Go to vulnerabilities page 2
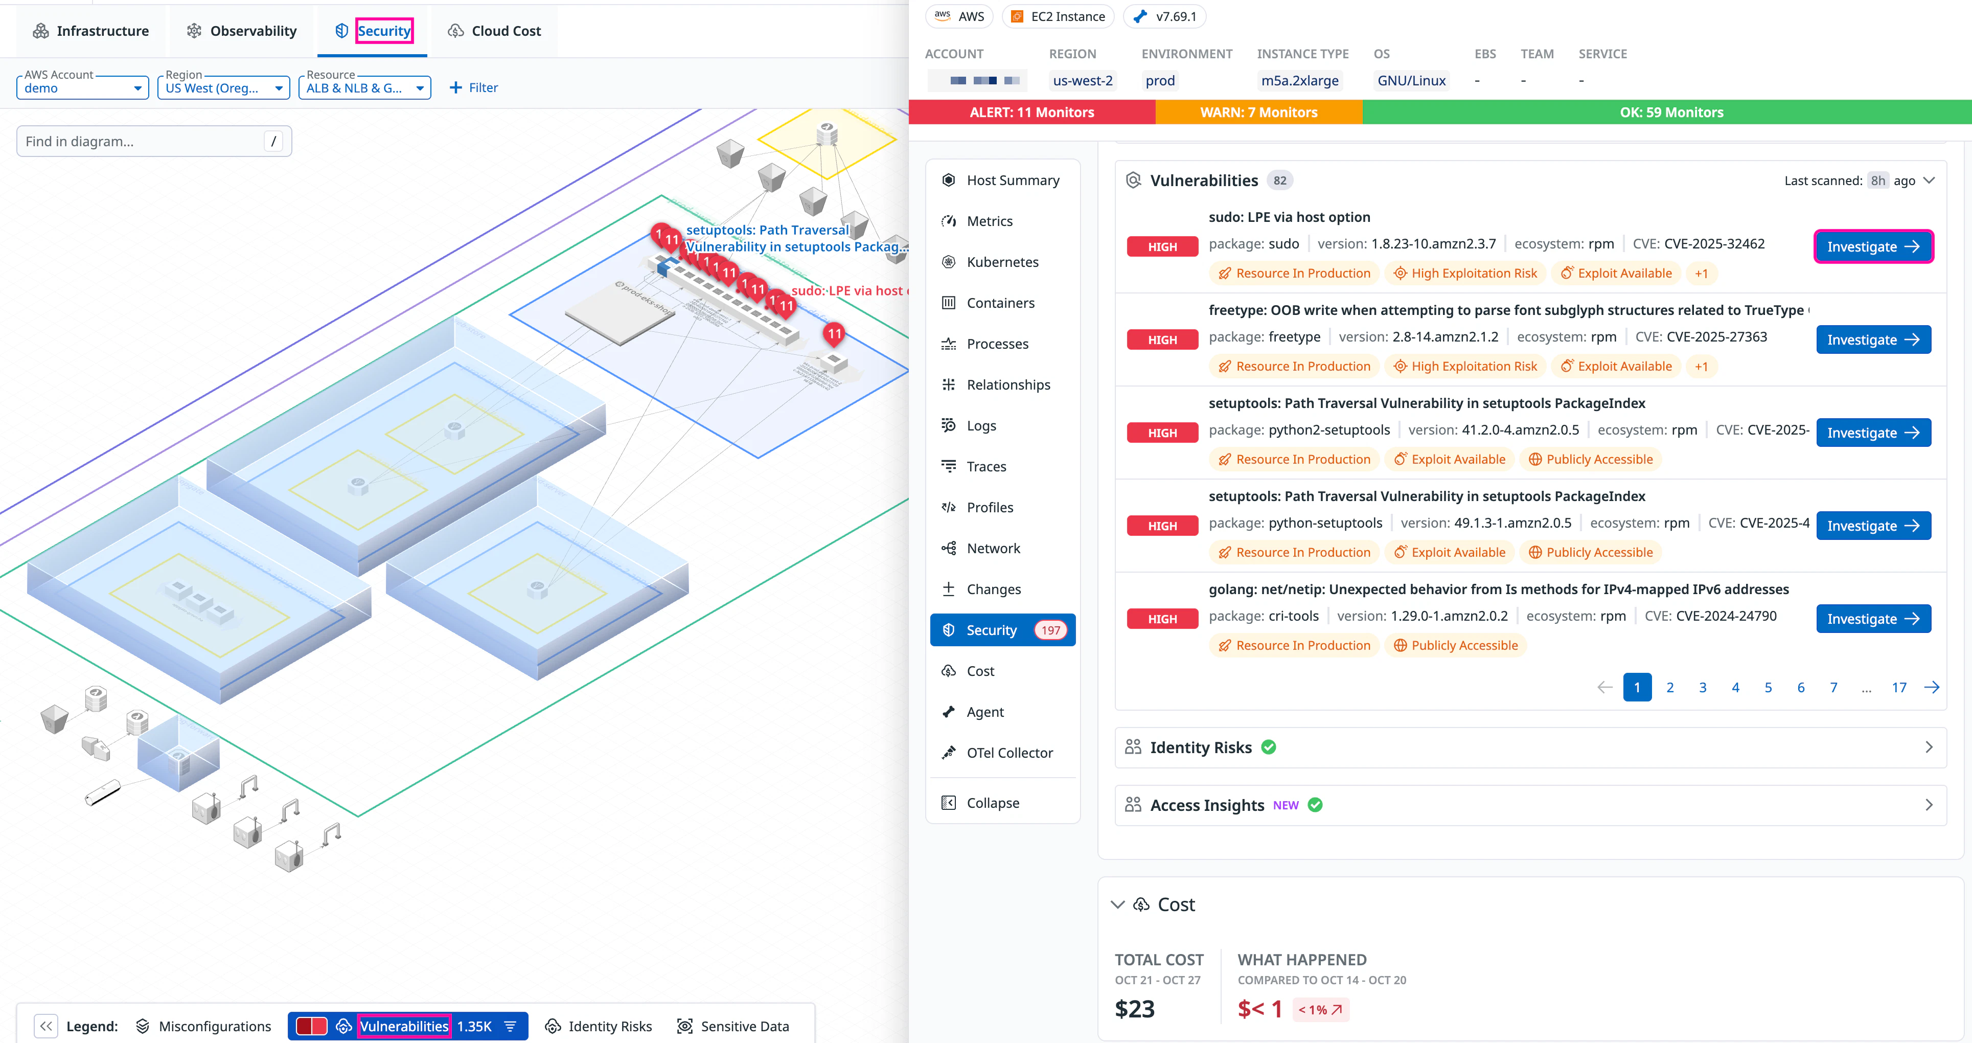The height and width of the screenshot is (1043, 1972). (1669, 688)
